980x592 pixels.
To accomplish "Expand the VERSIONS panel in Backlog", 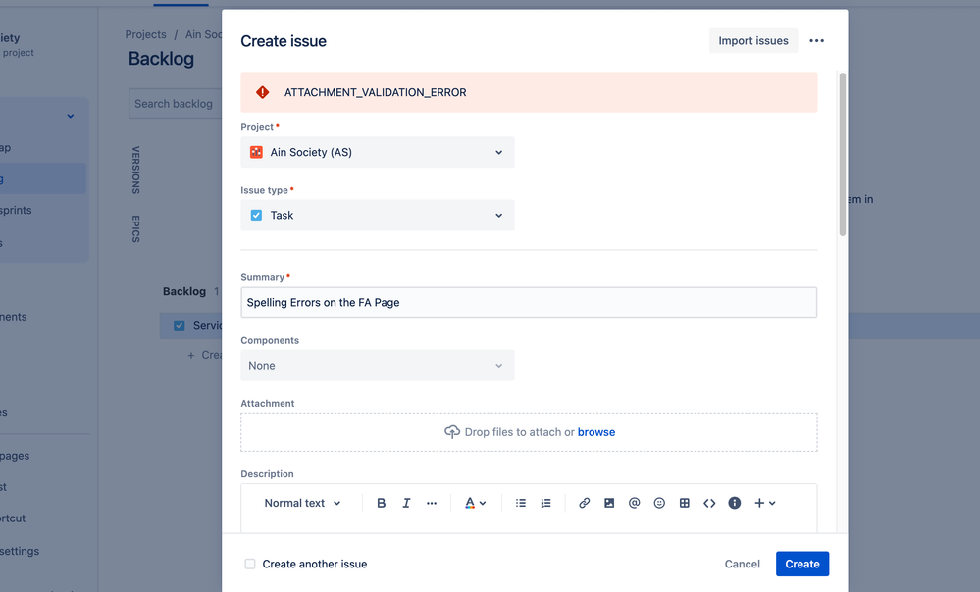I will click(135, 170).
